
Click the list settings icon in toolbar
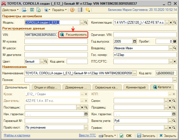80,10
